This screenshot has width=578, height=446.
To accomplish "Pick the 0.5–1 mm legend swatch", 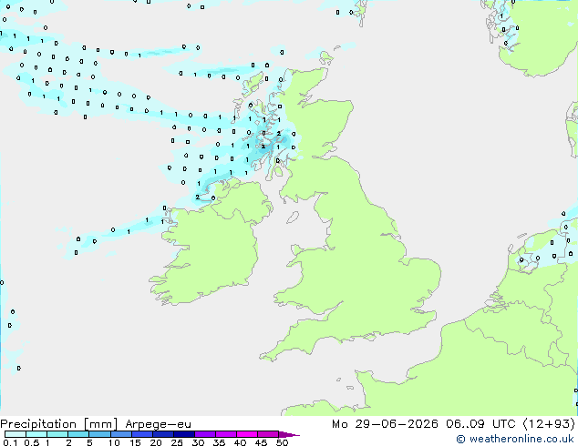I will click(36, 434).
